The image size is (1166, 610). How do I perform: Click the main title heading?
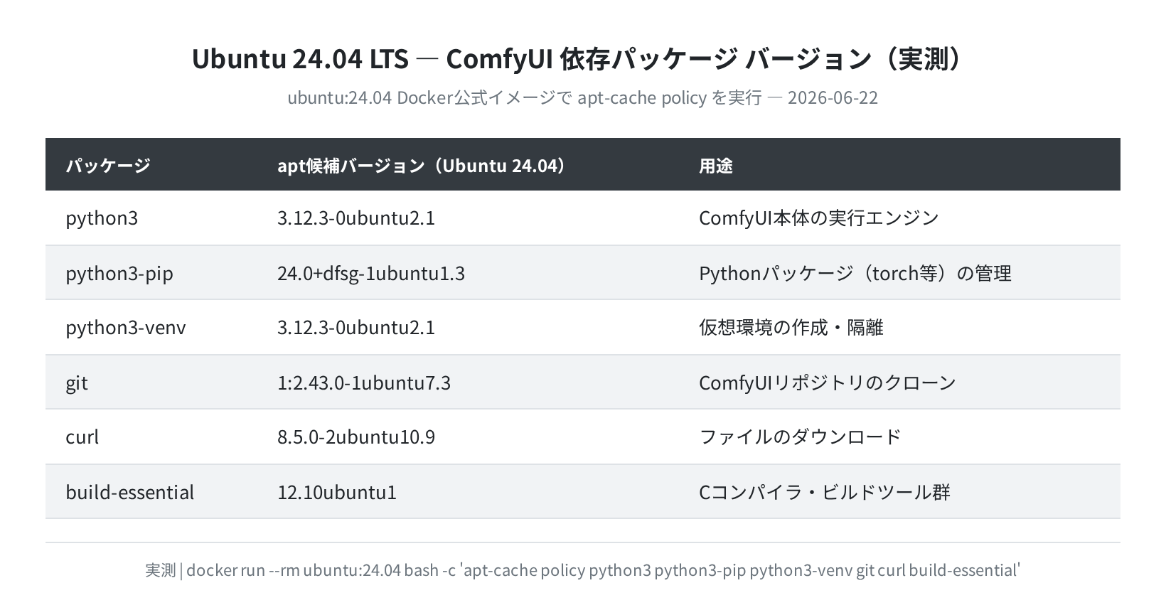tap(582, 59)
